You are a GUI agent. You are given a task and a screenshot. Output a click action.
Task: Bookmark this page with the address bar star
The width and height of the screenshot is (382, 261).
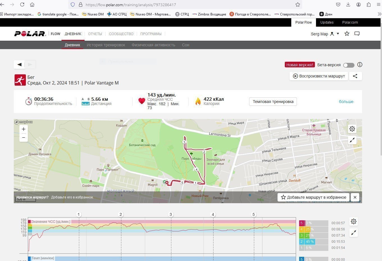(298, 4)
